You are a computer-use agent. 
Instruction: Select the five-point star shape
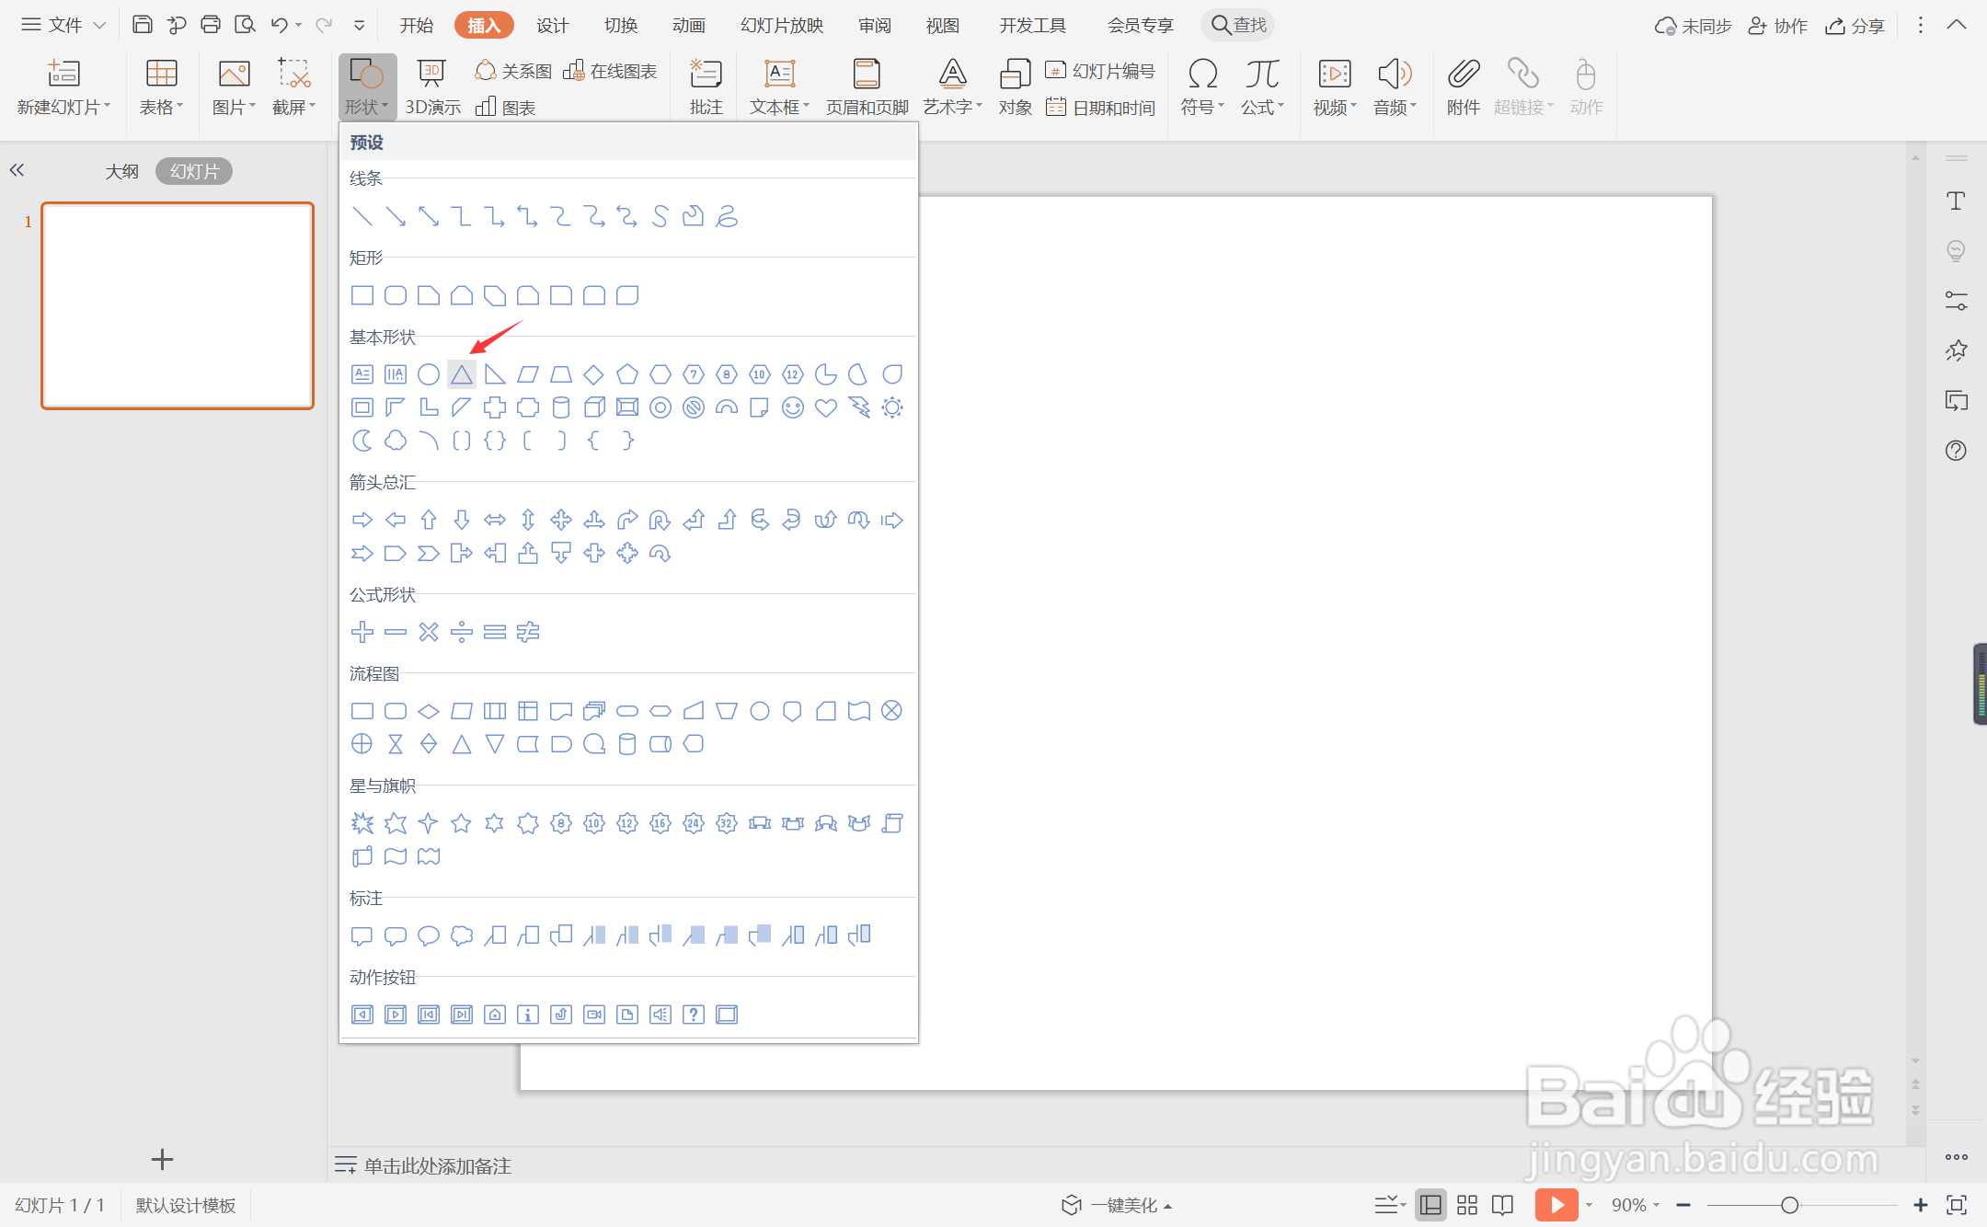point(462,823)
